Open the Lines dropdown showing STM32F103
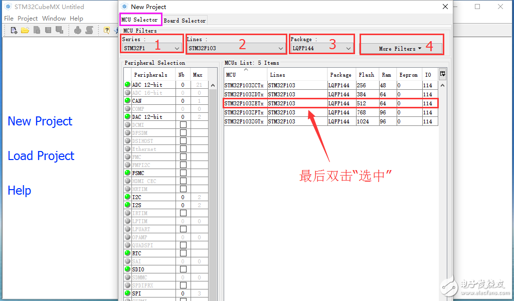The image size is (514, 301). click(x=236, y=48)
